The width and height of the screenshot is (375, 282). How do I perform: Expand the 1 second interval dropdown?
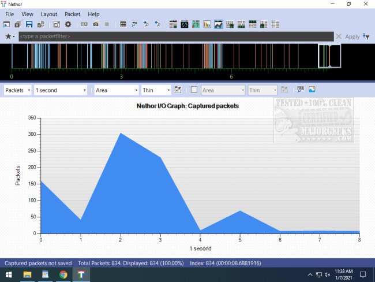(61, 90)
